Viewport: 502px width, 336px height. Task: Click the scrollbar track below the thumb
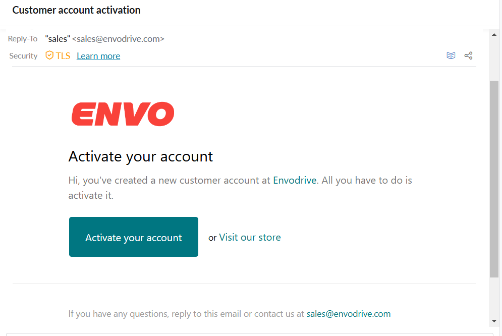(494, 298)
